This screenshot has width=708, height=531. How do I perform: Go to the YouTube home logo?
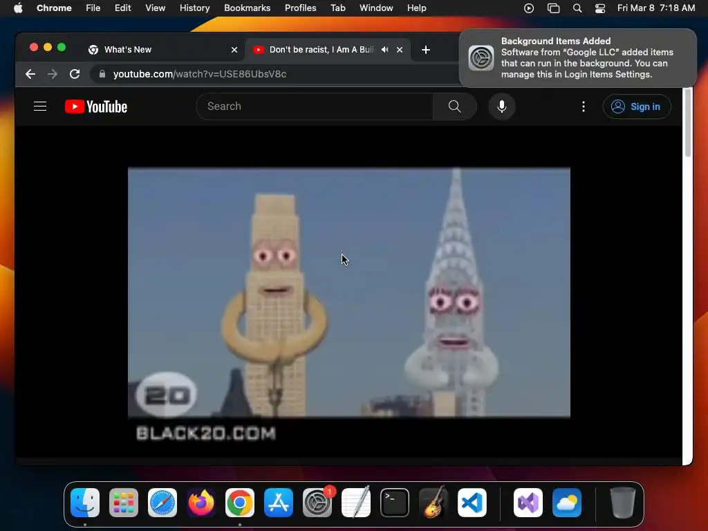pos(96,106)
